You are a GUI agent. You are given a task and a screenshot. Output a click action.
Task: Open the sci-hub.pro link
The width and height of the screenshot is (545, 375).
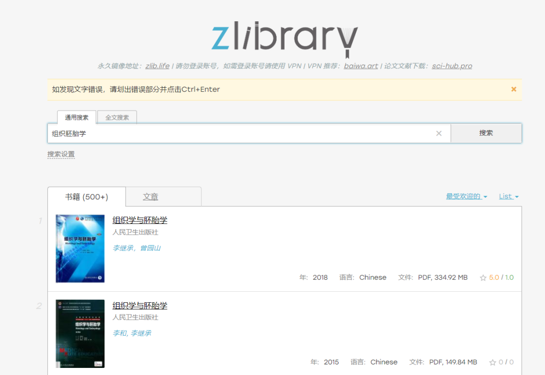pyautogui.click(x=452, y=66)
